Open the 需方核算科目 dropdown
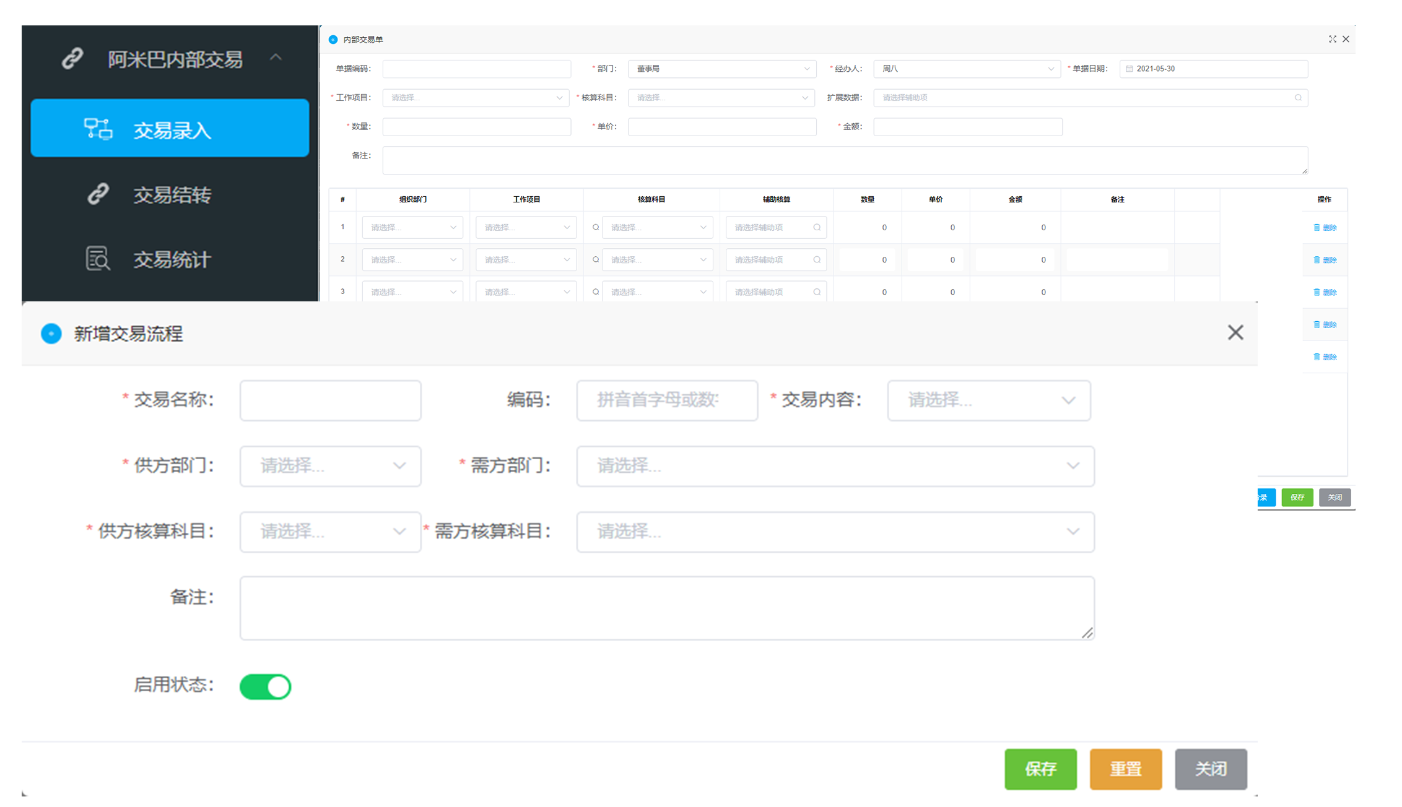The height and width of the screenshot is (807, 1402). coord(835,532)
